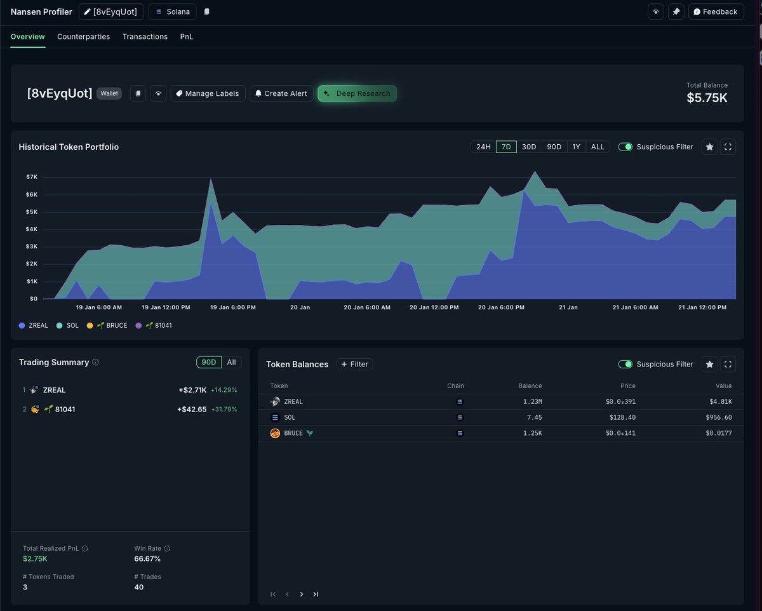762x611 pixels.
Task: Click $956.60 value in SOL row
Action: (x=719, y=417)
